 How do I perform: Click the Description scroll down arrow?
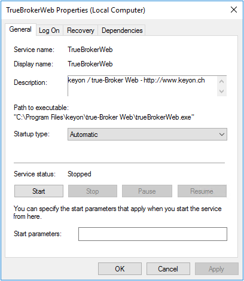[222, 91]
